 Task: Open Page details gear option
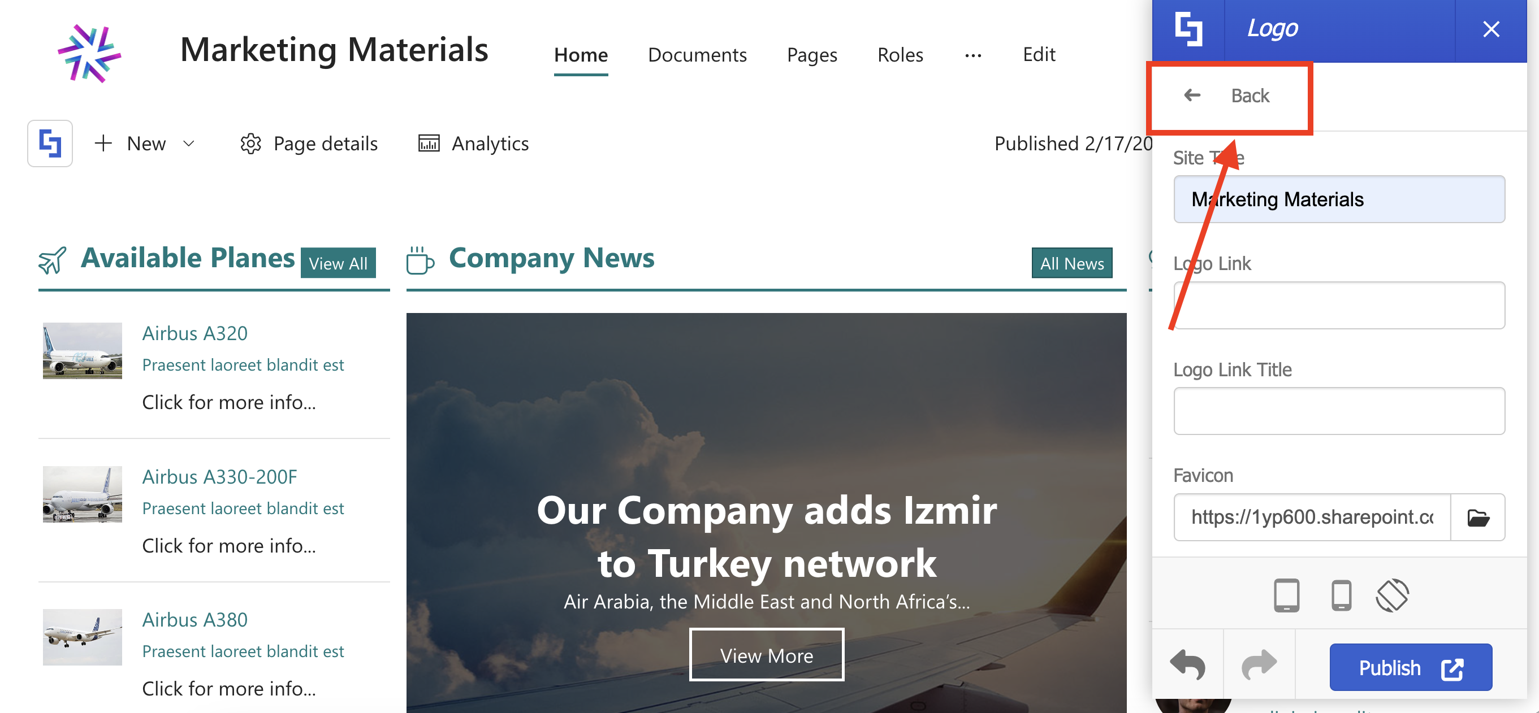click(x=309, y=144)
